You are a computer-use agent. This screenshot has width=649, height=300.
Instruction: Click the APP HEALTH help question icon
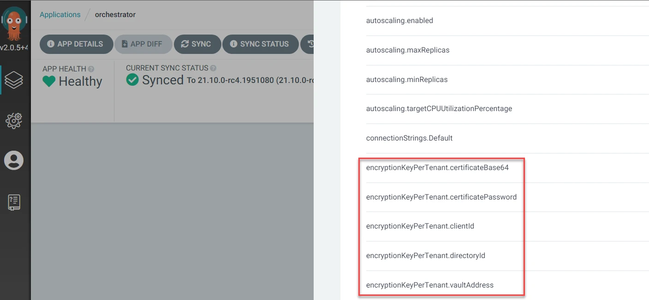click(91, 69)
